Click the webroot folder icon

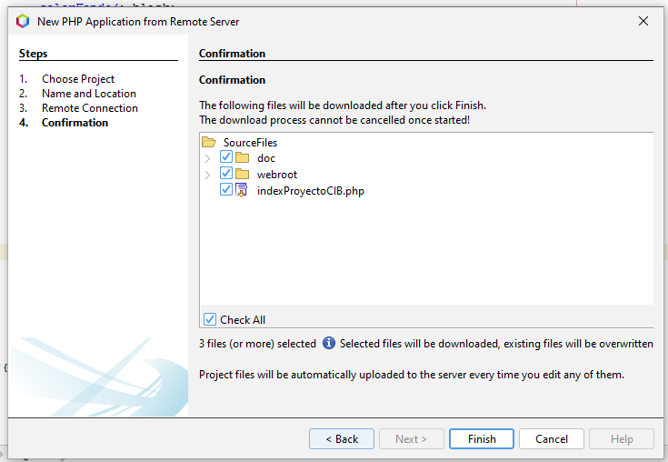point(242,174)
